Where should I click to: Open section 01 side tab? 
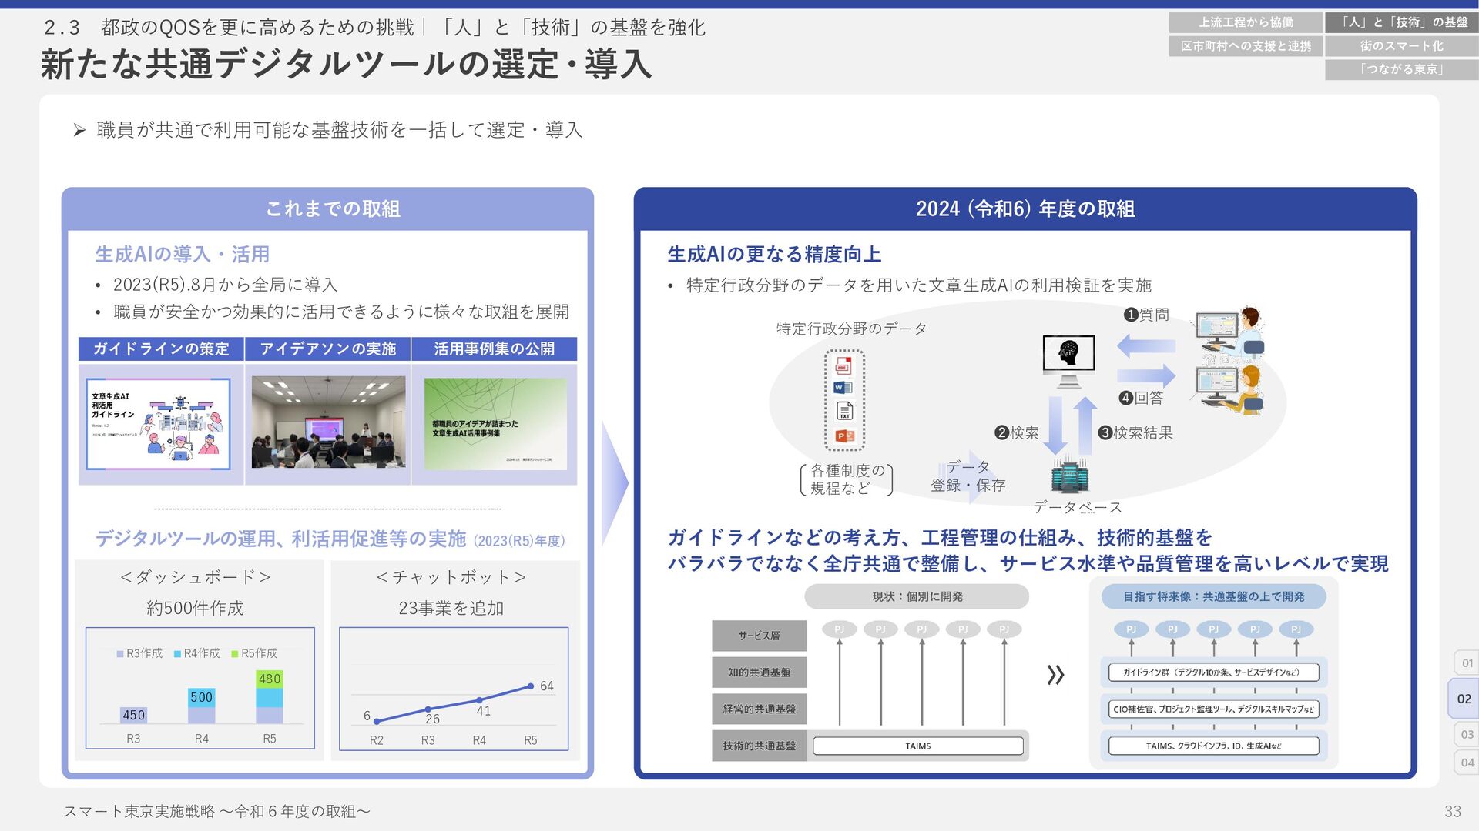point(1467,662)
